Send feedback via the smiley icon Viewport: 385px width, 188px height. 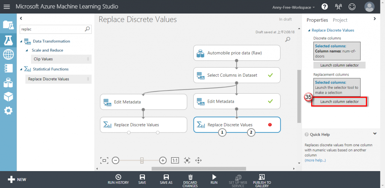coord(352,7)
